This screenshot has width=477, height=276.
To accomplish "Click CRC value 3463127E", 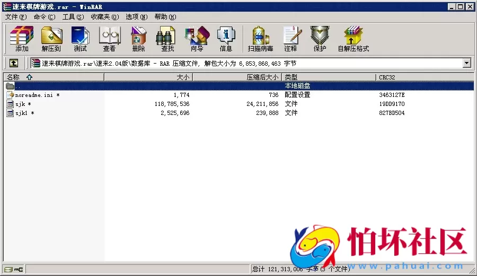I will 392,95.
